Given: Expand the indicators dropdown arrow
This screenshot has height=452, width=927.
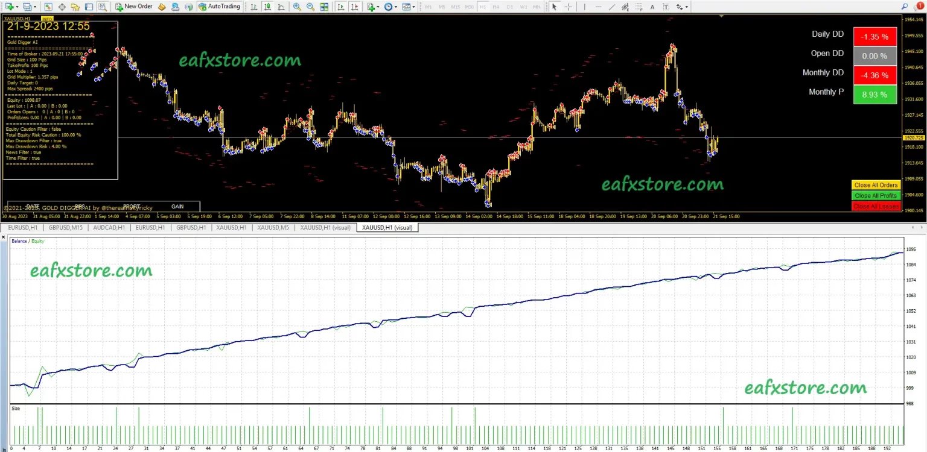Looking at the screenshot, I should click(x=378, y=7).
